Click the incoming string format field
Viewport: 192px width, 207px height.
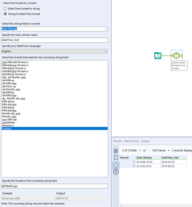point(55,186)
